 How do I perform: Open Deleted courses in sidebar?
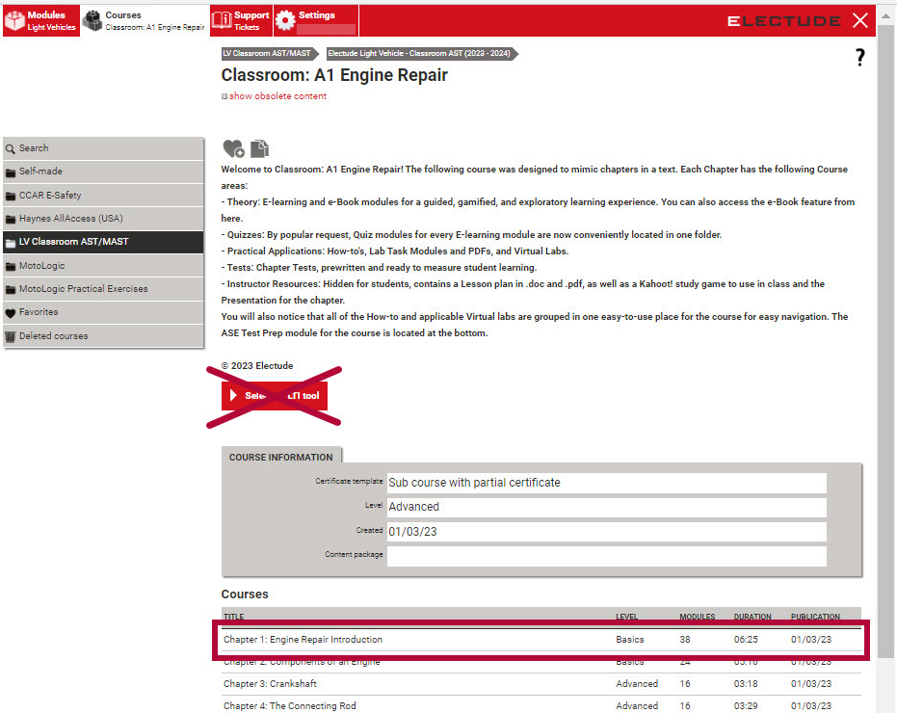click(103, 336)
